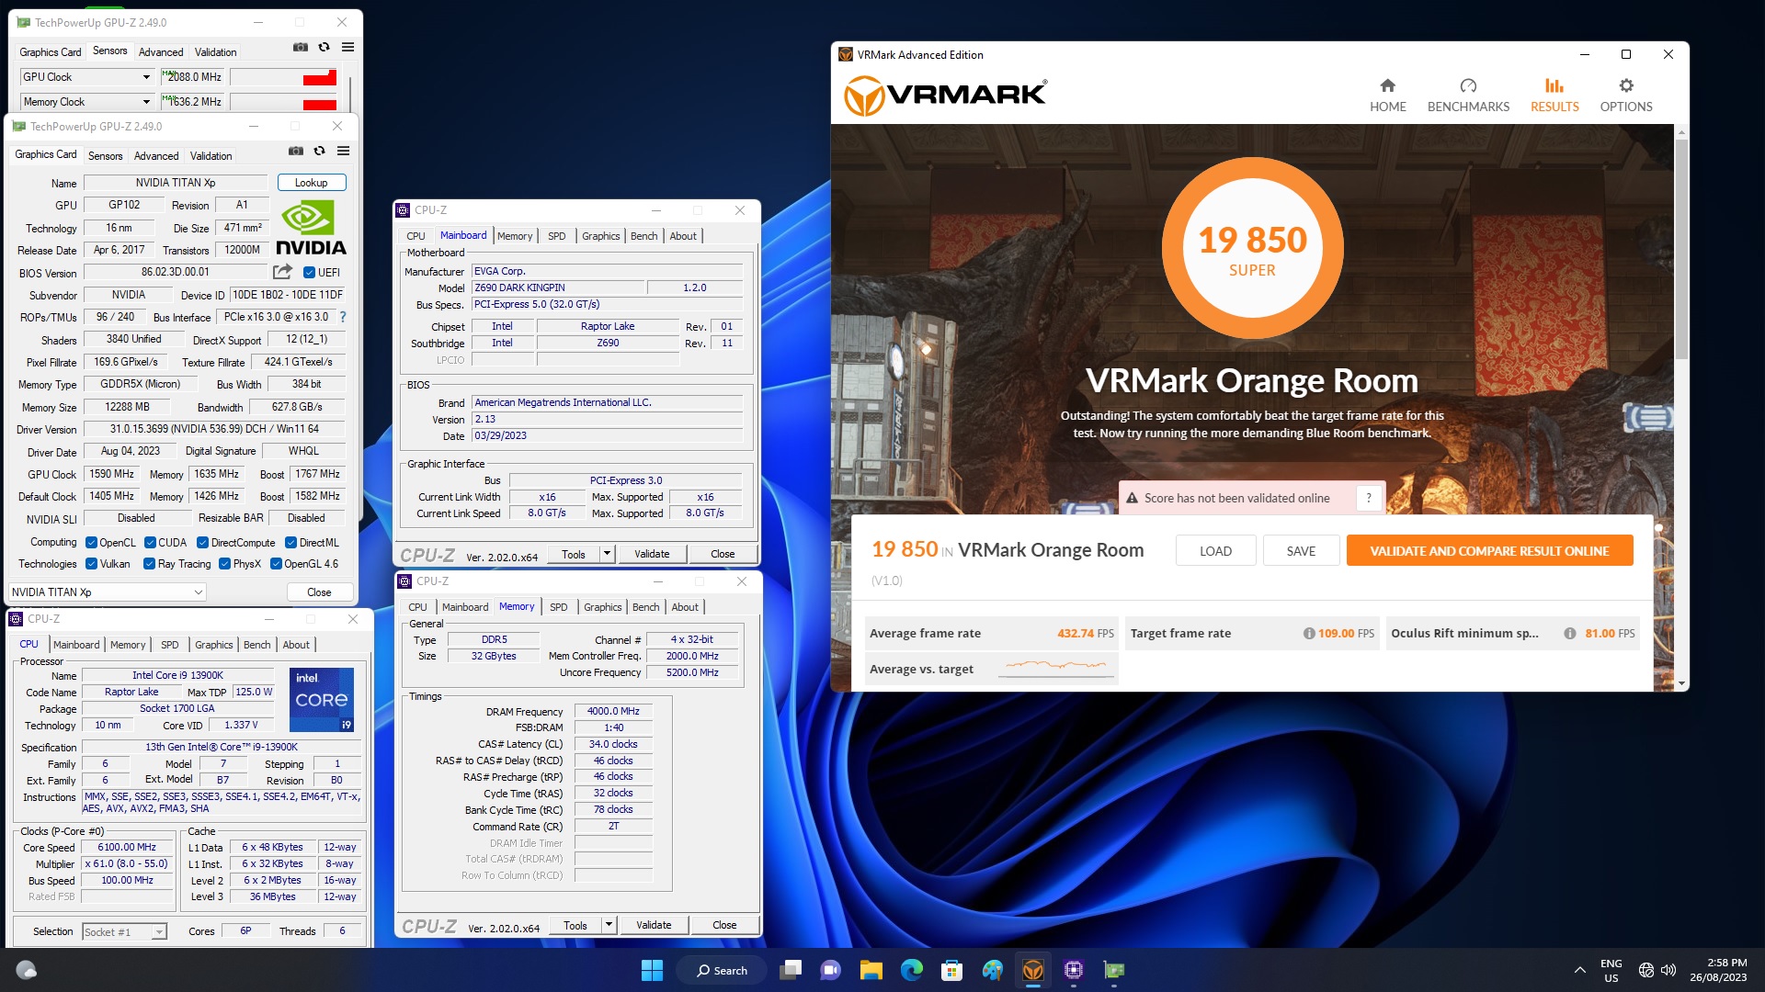This screenshot has width=1765, height=992.
Task: Open Bench tab in CPU-Z Memory window
Action: click(x=645, y=607)
